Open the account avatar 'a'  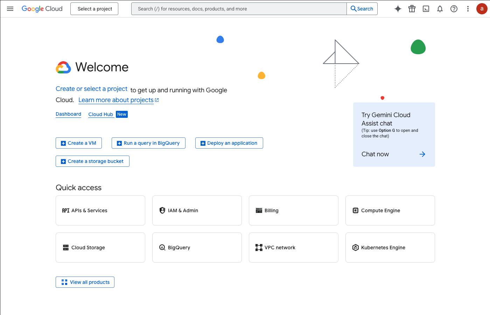(482, 9)
